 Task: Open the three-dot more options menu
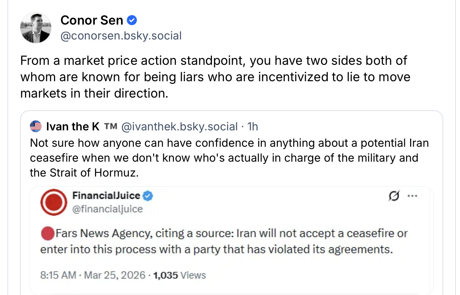(412, 196)
